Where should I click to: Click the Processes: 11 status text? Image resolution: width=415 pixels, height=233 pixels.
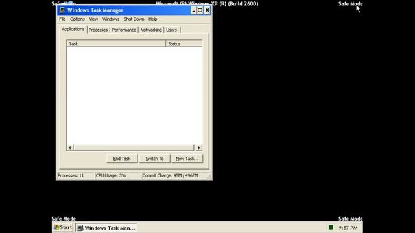[x=71, y=175]
